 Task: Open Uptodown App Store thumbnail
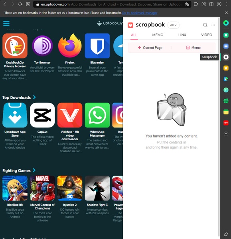[15, 115]
